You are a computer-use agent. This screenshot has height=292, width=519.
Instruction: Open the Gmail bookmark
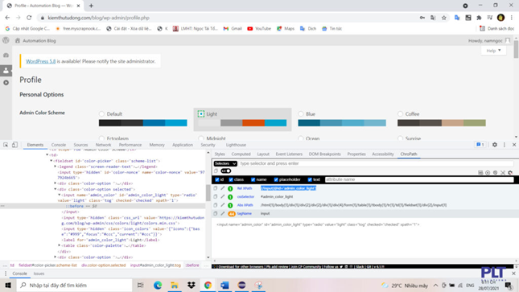233,28
